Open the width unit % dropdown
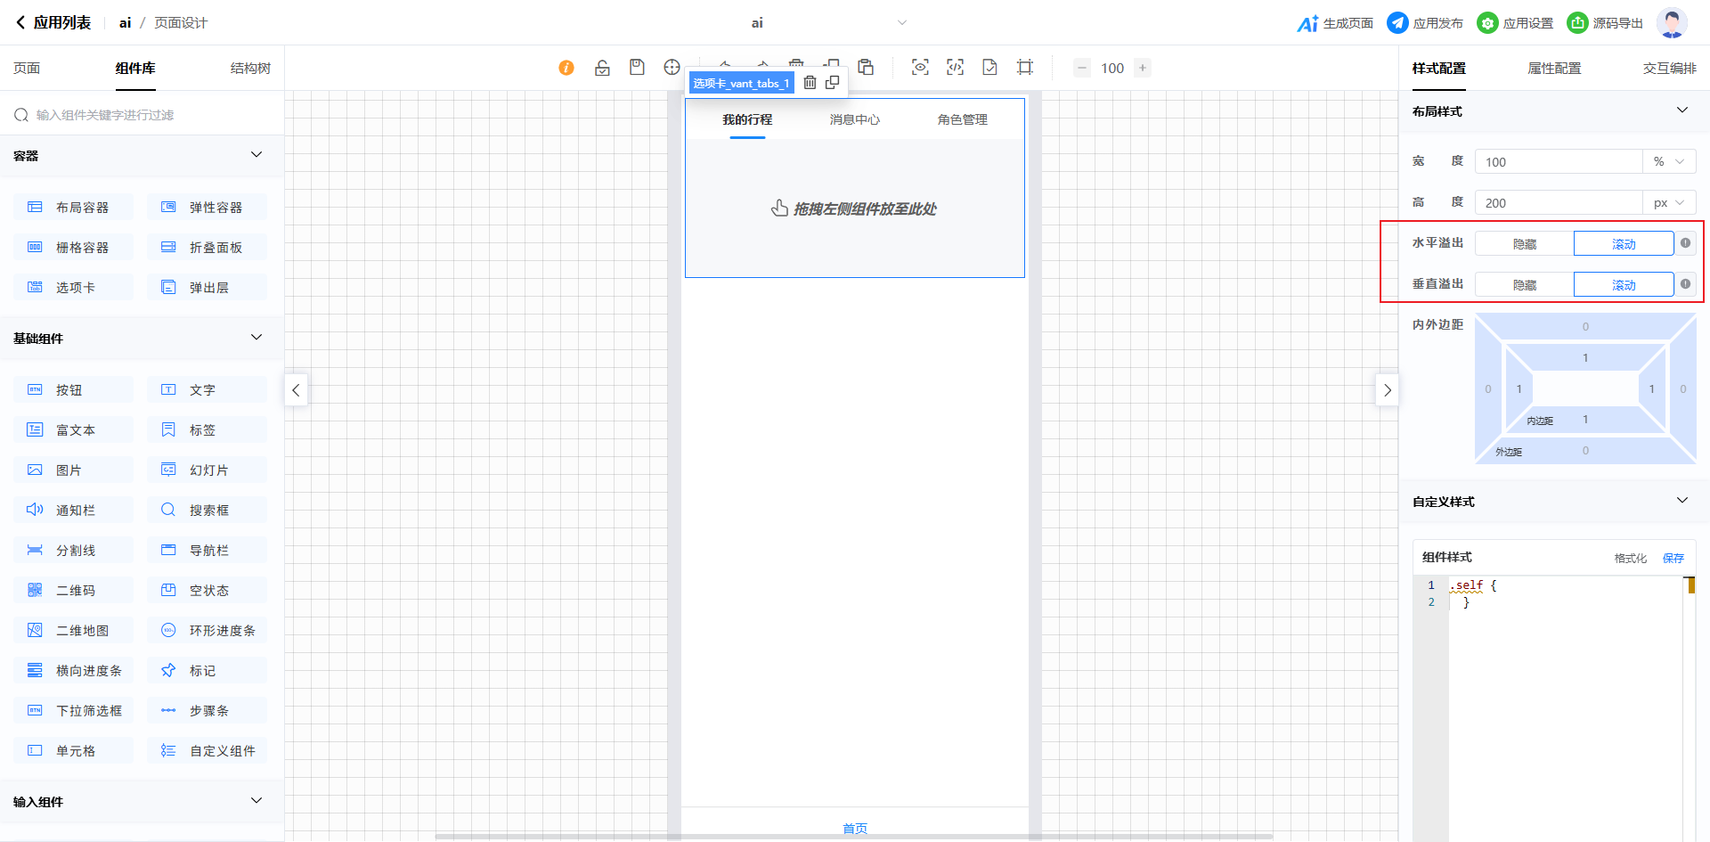The height and width of the screenshot is (842, 1710). tap(1668, 162)
